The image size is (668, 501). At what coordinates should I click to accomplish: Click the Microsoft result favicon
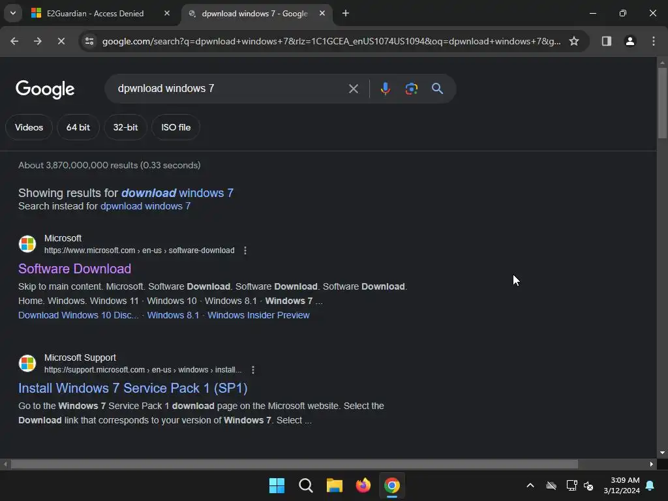27,244
